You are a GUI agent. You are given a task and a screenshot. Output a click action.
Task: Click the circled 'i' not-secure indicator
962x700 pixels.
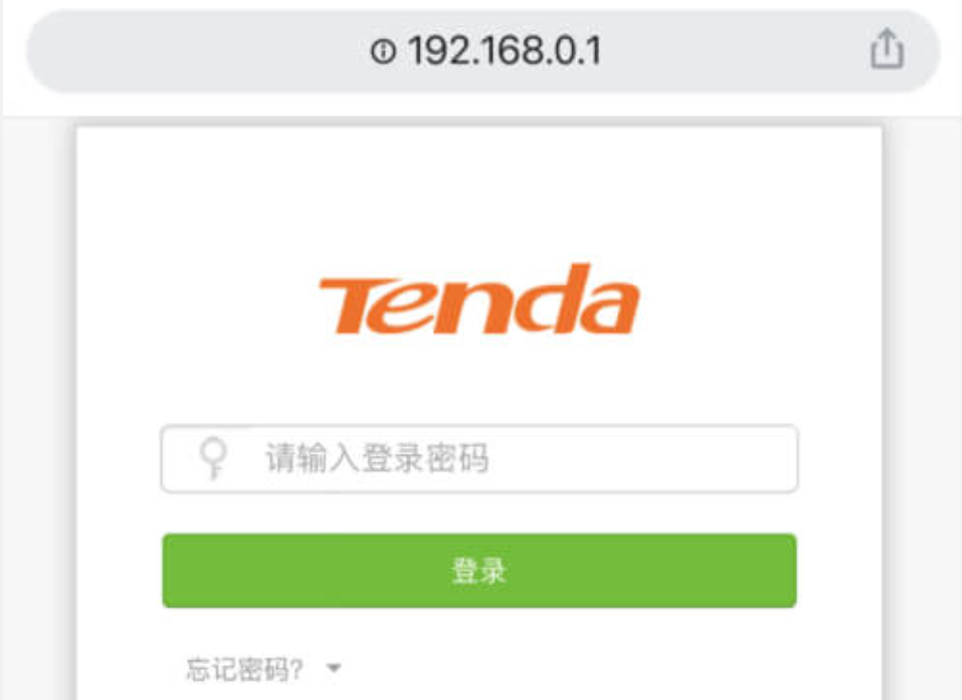383,51
